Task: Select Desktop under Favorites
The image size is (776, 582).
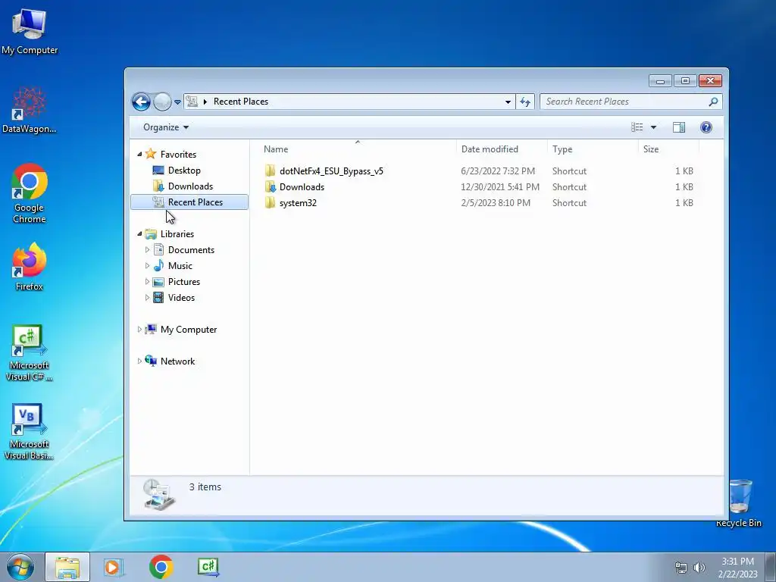Action: point(184,171)
